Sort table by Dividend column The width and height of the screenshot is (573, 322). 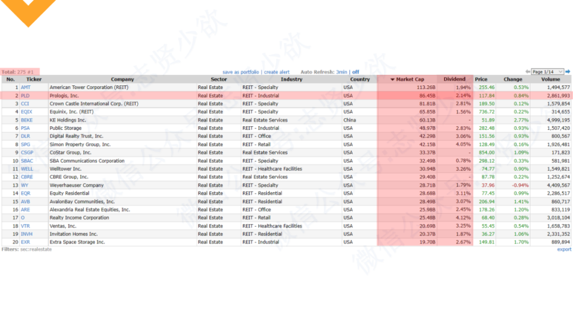point(454,80)
